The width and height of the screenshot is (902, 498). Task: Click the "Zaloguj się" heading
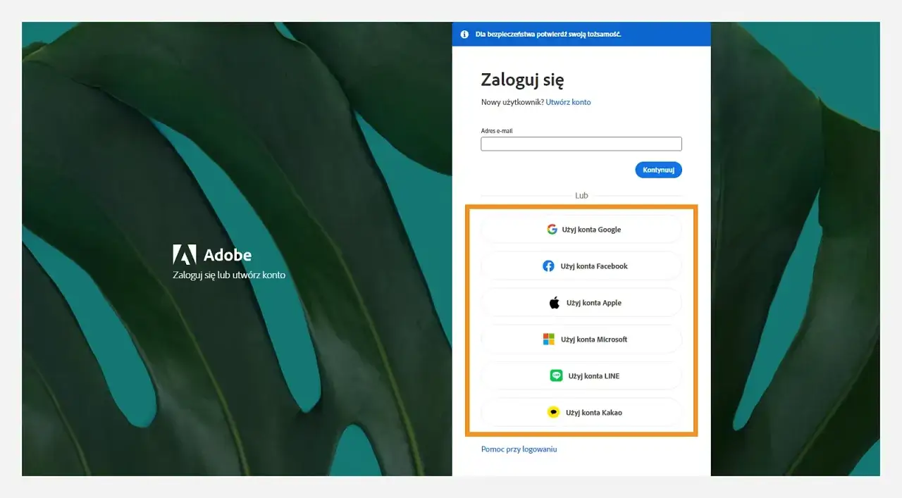point(522,80)
